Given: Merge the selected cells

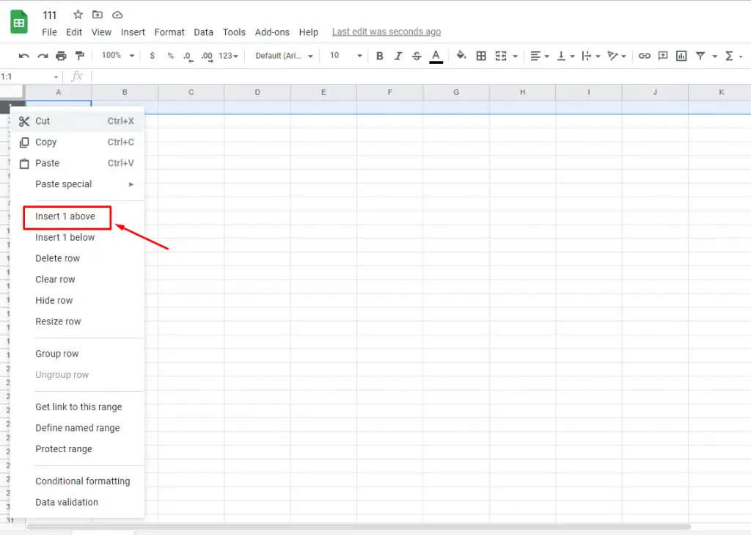Looking at the screenshot, I should point(500,56).
